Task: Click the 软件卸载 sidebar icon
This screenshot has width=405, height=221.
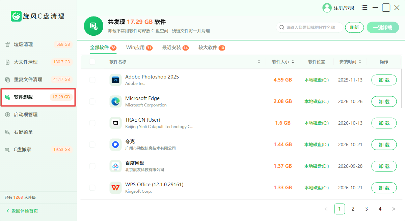Action: pos(7,97)
